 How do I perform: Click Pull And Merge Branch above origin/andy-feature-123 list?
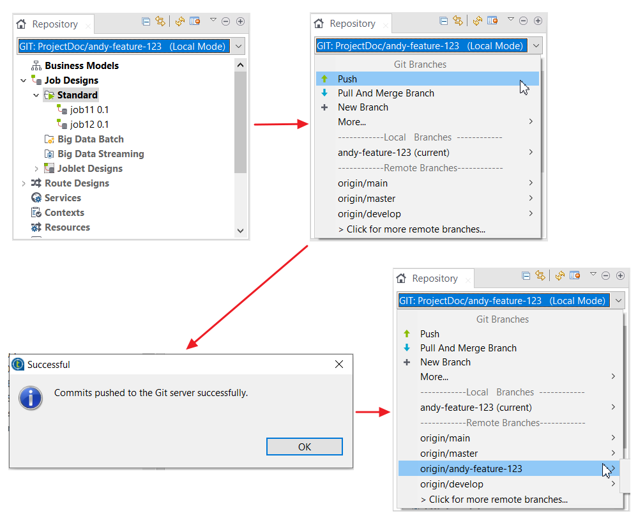click(x=468, y=348)
